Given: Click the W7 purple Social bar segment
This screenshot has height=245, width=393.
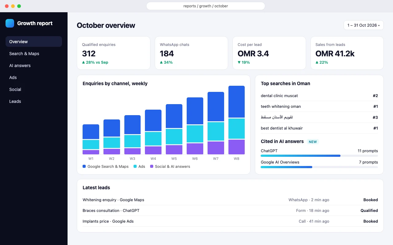Looking at the screenshot, I should click(216, 148).
